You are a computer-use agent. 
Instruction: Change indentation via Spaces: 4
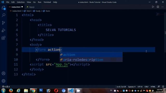click(132, 87)
